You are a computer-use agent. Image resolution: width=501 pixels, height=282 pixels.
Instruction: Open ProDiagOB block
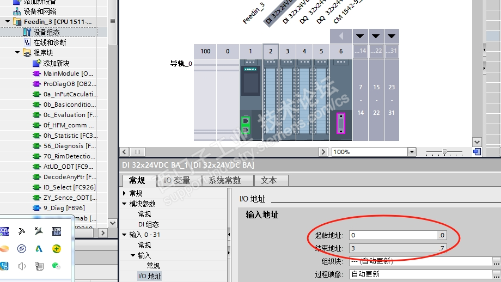[x=70, y=84]
